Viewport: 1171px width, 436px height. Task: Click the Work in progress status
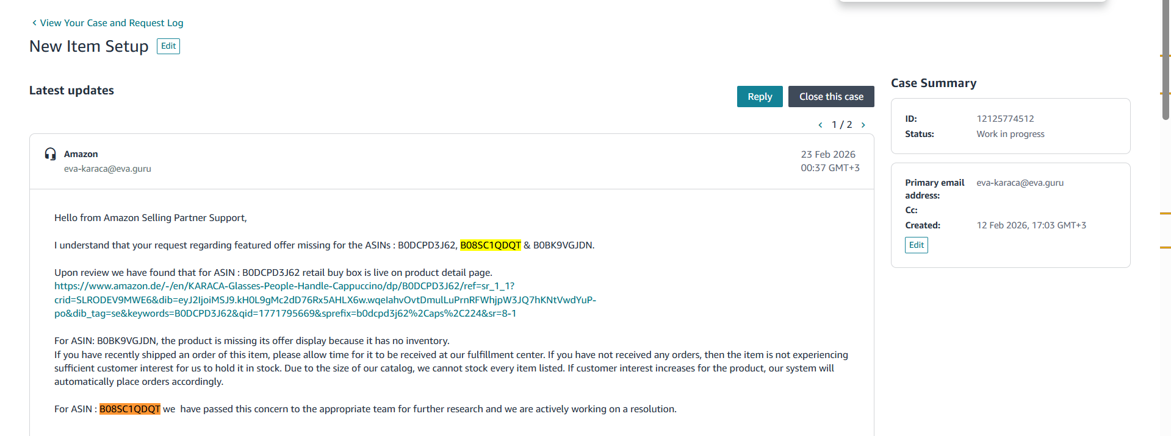pos(1011,134)
